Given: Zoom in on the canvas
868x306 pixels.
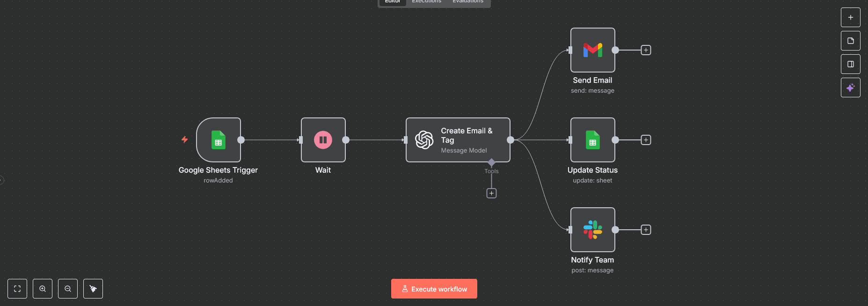Looking at the screenshot, I should pyautogui.click(x=43, y=289).
